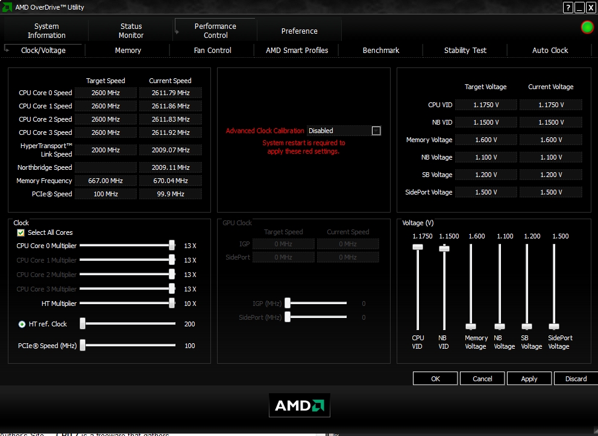This screenshot has height=436, width=598.
Task: Open the Fan Control sub-tab
Action: (x=212, y=51)
